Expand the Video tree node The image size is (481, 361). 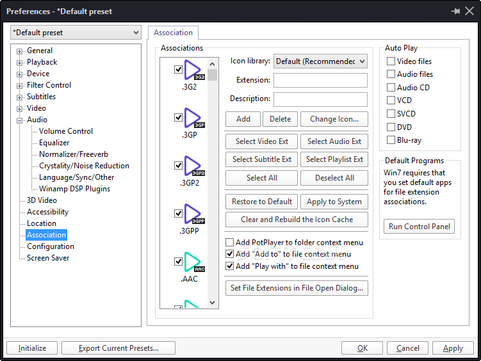(x=20, y=109)
